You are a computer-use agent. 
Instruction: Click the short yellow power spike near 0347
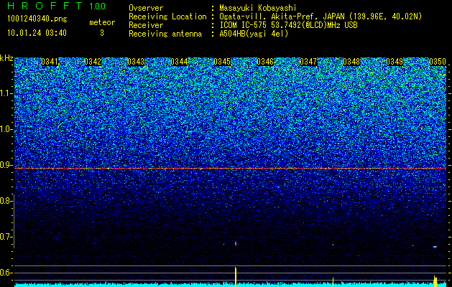click(x=333, y=282)
